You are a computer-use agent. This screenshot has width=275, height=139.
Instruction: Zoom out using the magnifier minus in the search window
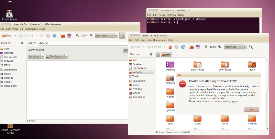77,36
